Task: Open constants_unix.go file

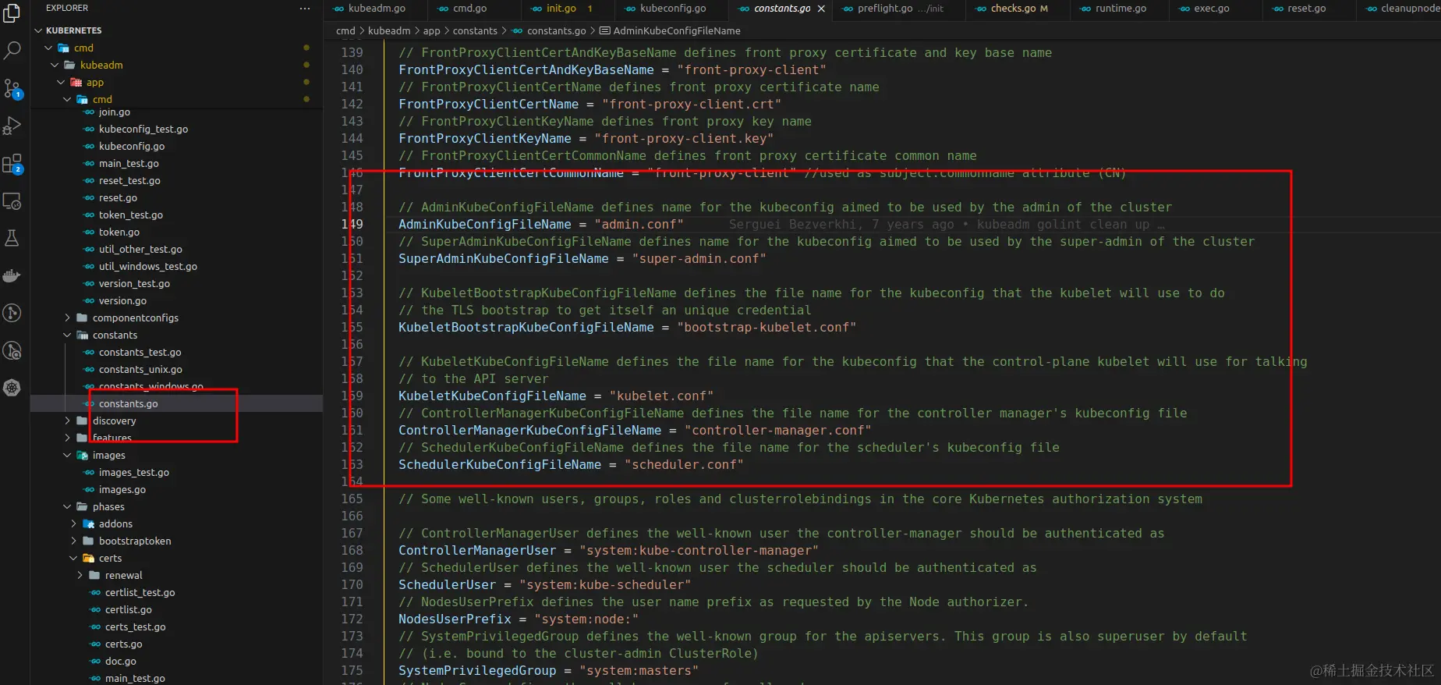Action: [x=140, y=369]
